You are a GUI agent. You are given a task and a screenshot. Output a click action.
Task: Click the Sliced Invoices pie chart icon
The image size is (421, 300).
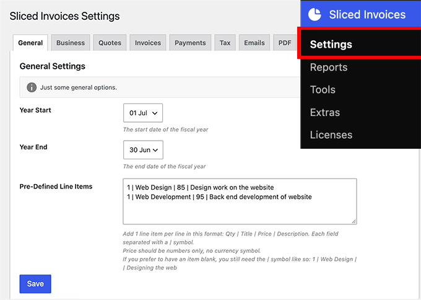coord(315,14)
